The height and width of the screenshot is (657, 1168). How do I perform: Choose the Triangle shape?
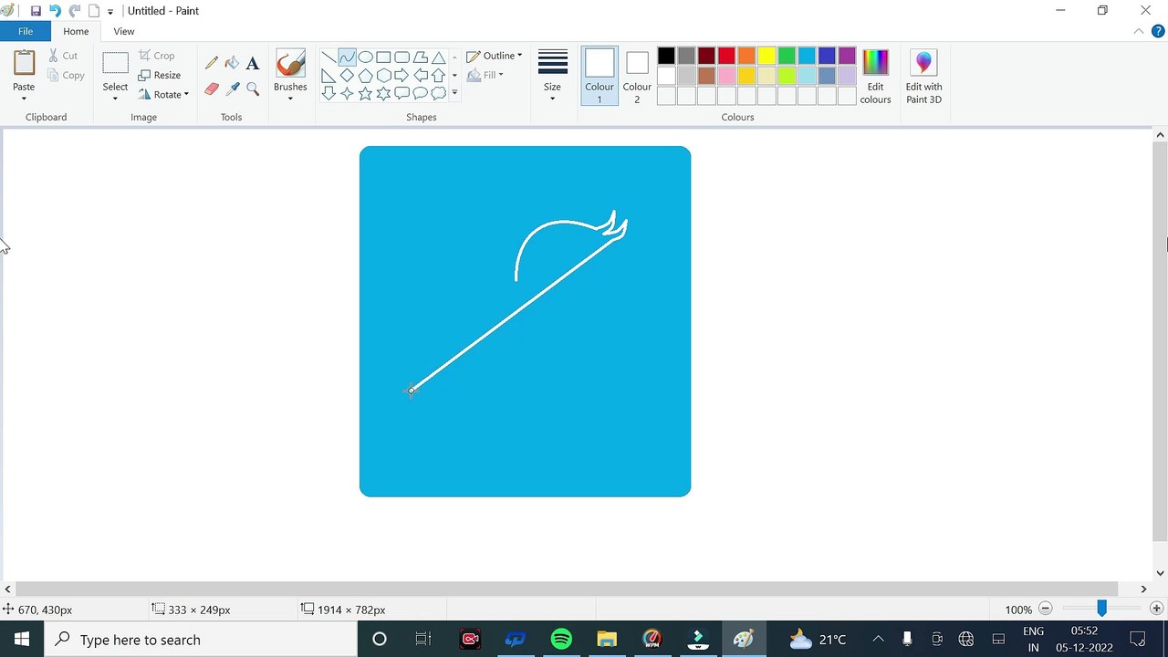438,57
